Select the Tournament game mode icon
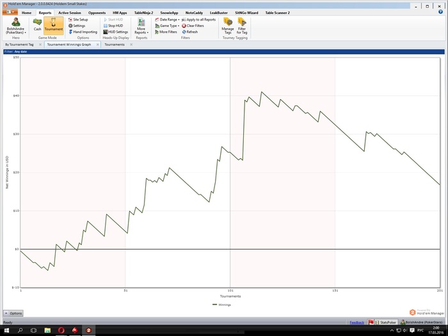Image resolution: width=448 pixels, height=336 pixels. (53, 25)
